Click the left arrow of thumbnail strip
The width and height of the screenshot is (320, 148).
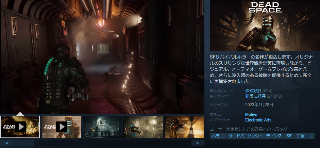point(7,143)
